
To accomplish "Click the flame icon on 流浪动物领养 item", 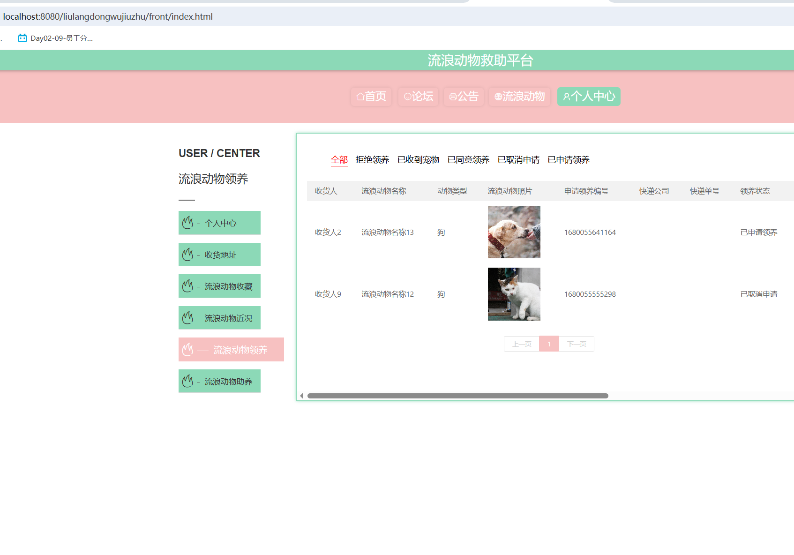I will 187,350.
